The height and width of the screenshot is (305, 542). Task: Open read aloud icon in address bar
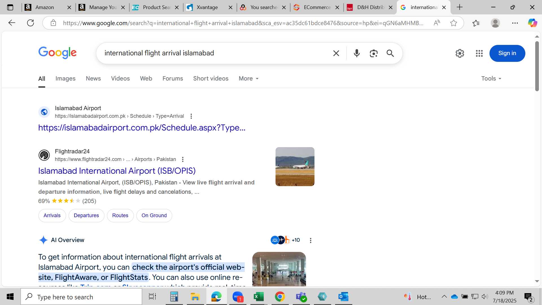point(437,23)
